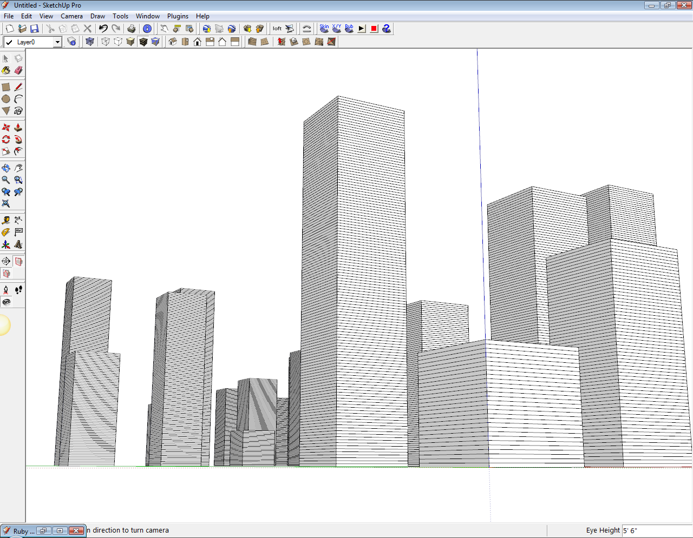This screenshot has height=538, width=693.
Task: Select the Paint Bucket tool
Action: click(x=6, y=70)
